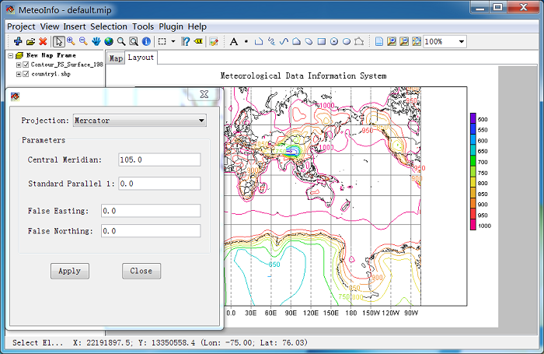Click the ruler Measurement tool icon
The height and width of the screenshot is (354, 544).
point(186,41)
